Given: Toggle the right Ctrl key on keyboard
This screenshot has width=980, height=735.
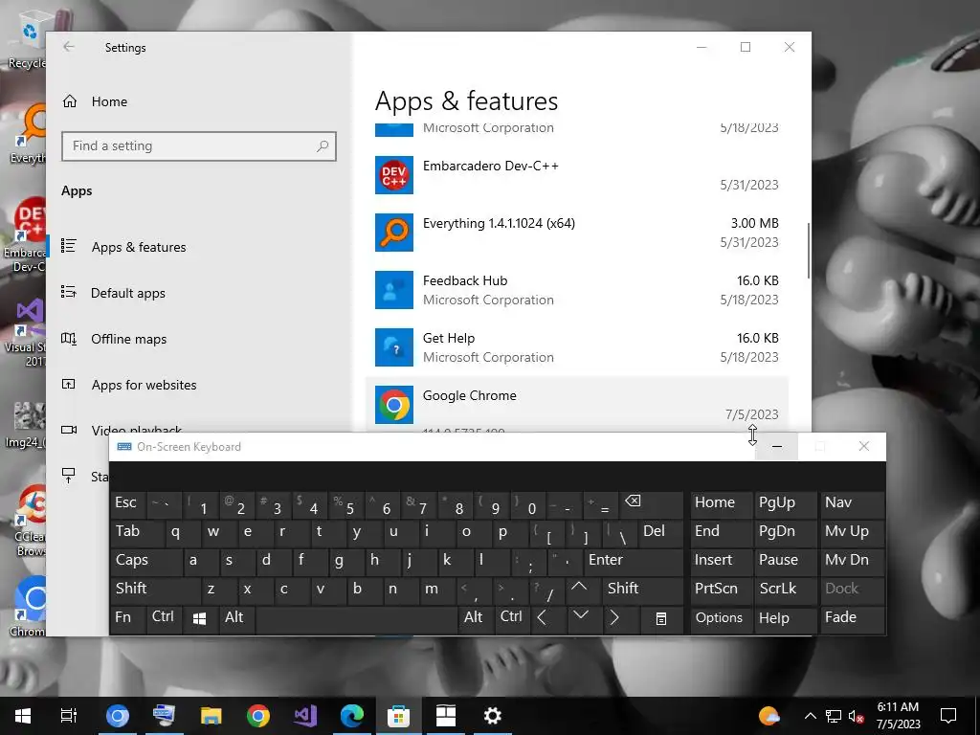Looking at the screenshot, I should pyautogui.click(x=511, y=618).
